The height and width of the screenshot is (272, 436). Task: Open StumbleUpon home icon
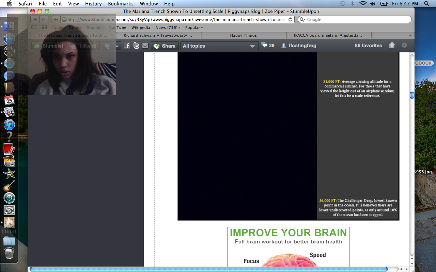[x=392, y=45]
